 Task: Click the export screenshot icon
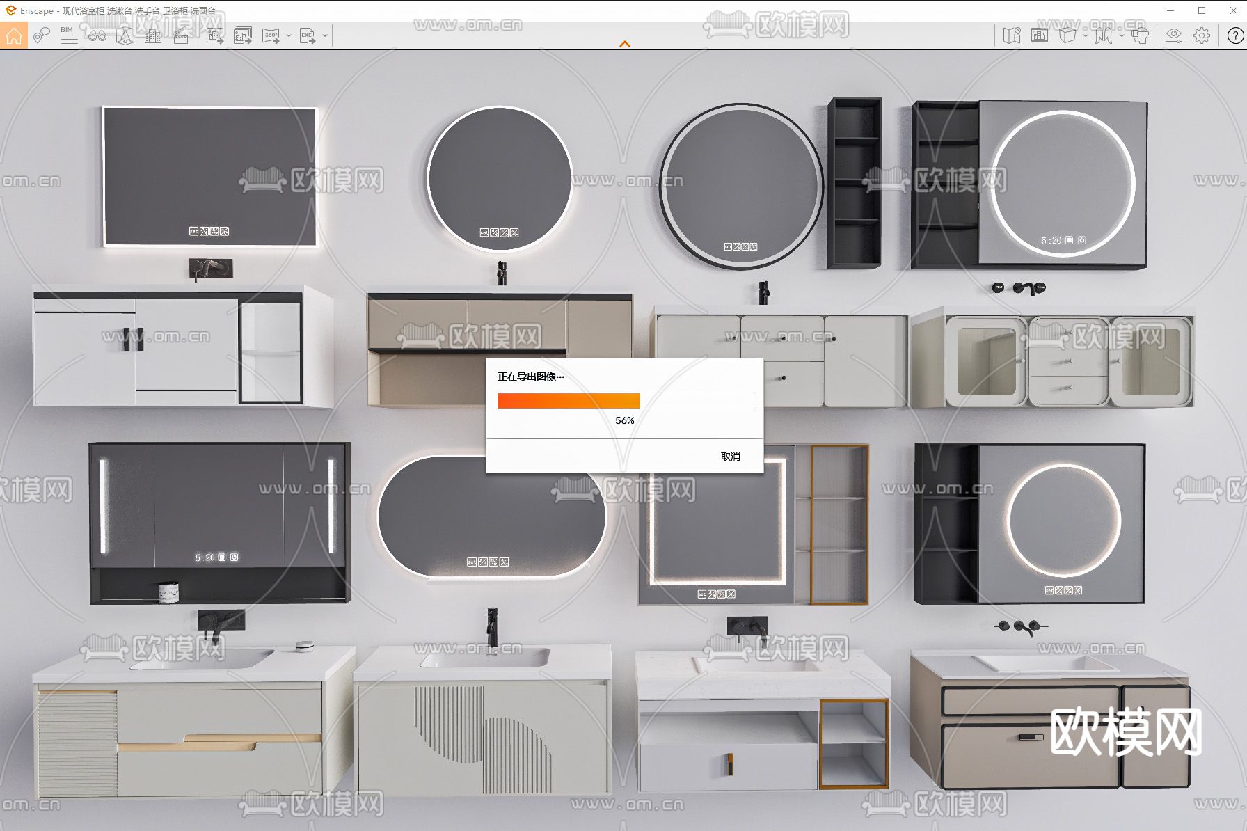coord(215,35)
